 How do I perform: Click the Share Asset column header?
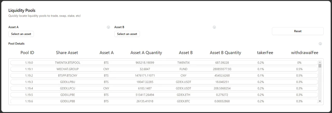pos(67,53)
